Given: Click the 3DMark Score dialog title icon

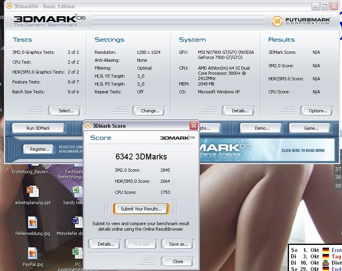Looking at the screenshot, I should pos(88,125).
